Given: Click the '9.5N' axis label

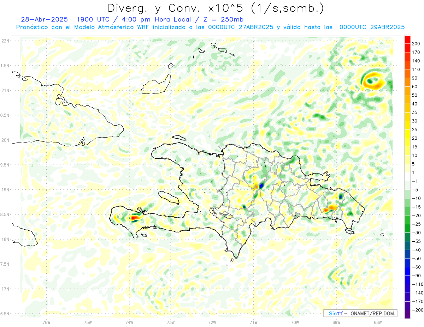Looking at the screenshot, I should [x=5, y=165].
